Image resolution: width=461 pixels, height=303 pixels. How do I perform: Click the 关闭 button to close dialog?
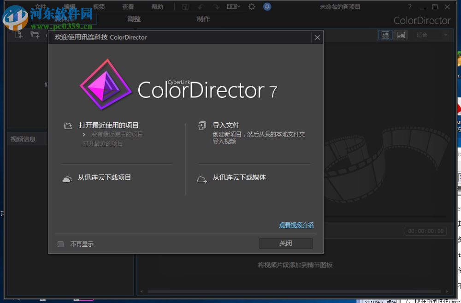point(285,244)
